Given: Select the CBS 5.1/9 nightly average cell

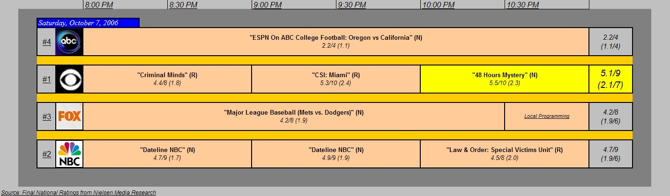Looking at the screenshot, I should (610, 79).
